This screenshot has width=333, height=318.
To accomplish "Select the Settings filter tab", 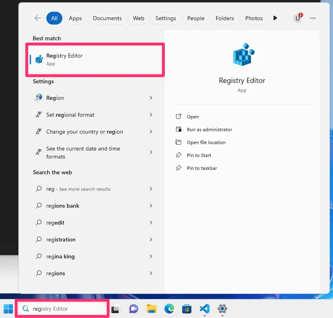I will pos(166,18).
